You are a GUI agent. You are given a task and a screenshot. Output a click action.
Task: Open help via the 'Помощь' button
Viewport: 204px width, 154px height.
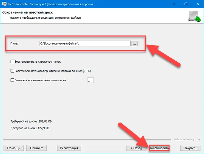pyautogui.click(x=14, y=148)
